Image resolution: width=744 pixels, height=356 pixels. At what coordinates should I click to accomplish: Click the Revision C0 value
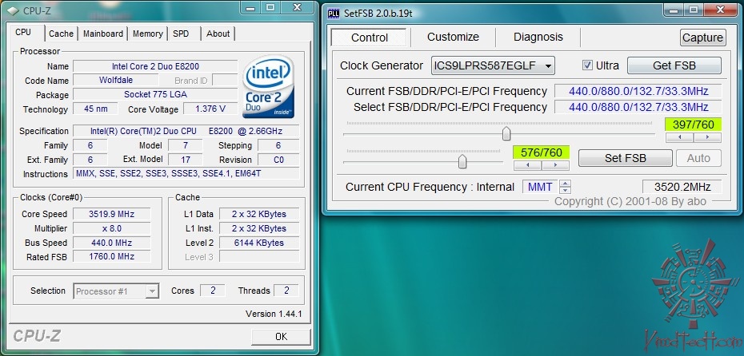point(278,160)
